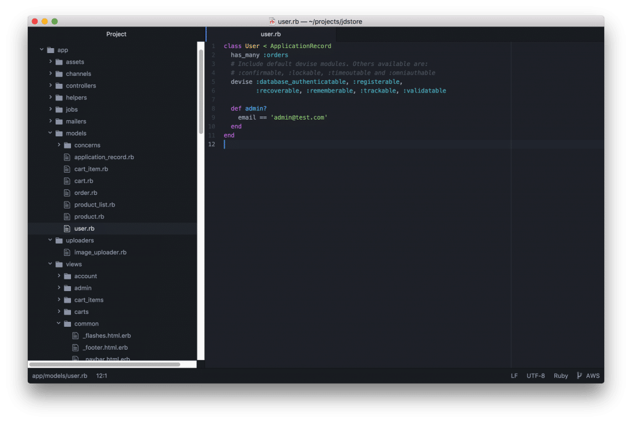Screen dimensions: 632x423
Task: Open product.rb in the tree
Action: pyautogui.click(x=89, y=216)
